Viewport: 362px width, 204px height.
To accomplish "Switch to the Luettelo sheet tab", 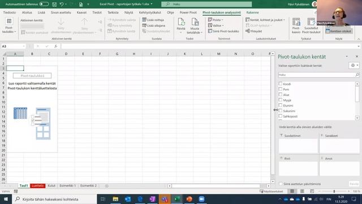I will [38, 186].
